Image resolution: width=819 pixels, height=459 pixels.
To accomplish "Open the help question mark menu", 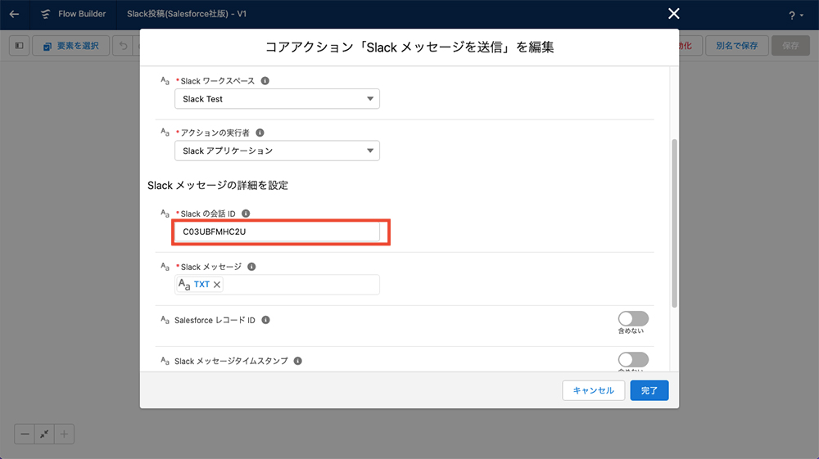I will 796,16.
